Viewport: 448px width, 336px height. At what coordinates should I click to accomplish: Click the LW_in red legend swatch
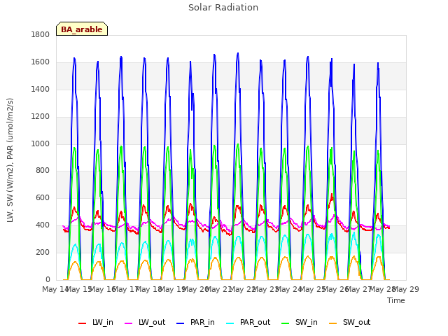click(x=82, y=323)
